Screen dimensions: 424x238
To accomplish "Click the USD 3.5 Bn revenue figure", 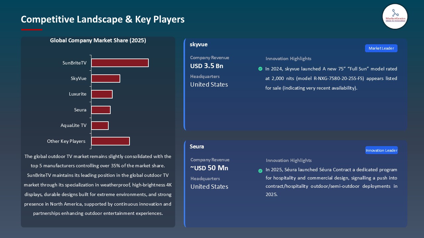I will [207, 66].
